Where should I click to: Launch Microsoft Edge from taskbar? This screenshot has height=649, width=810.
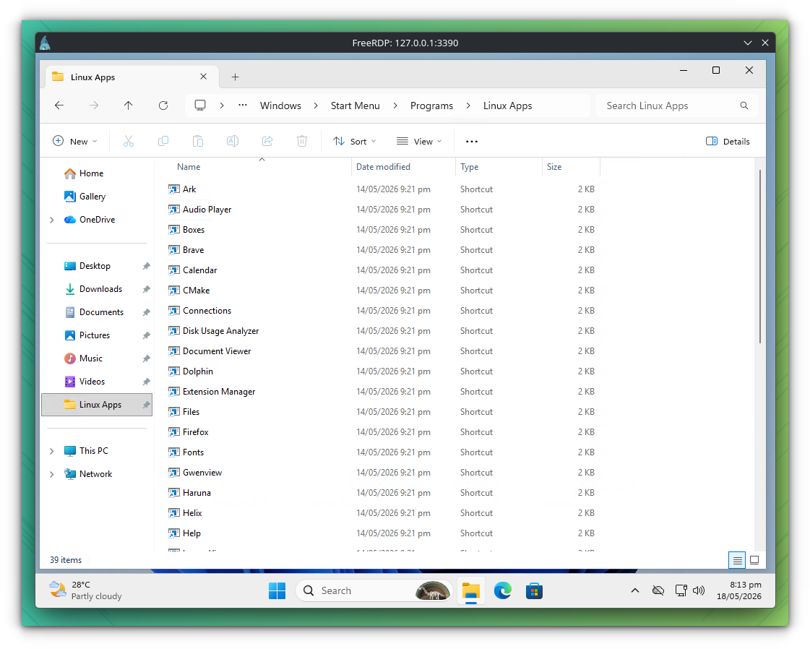[x=503, y=590]
